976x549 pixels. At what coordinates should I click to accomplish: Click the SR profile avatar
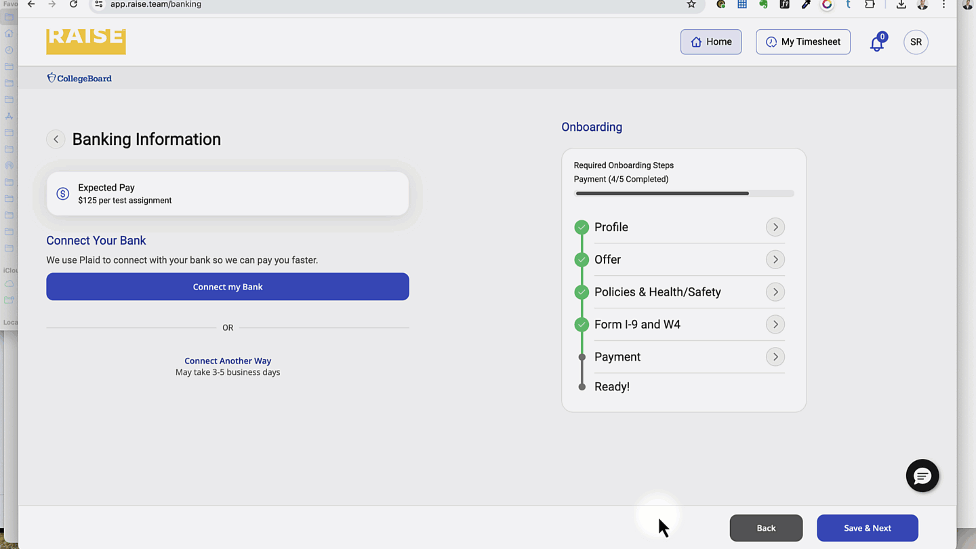(x=916, y=42)
